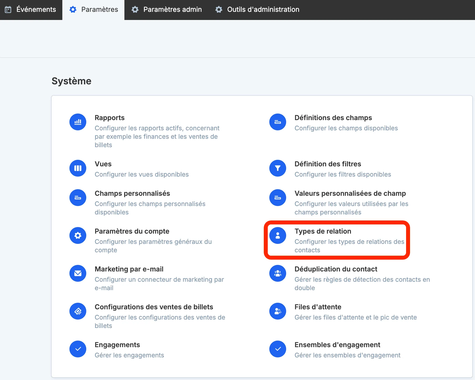This screenshot has width=475, height=380.
Task: Click the Paramètres du compte gear icon
Action: (x=78, y=235)
